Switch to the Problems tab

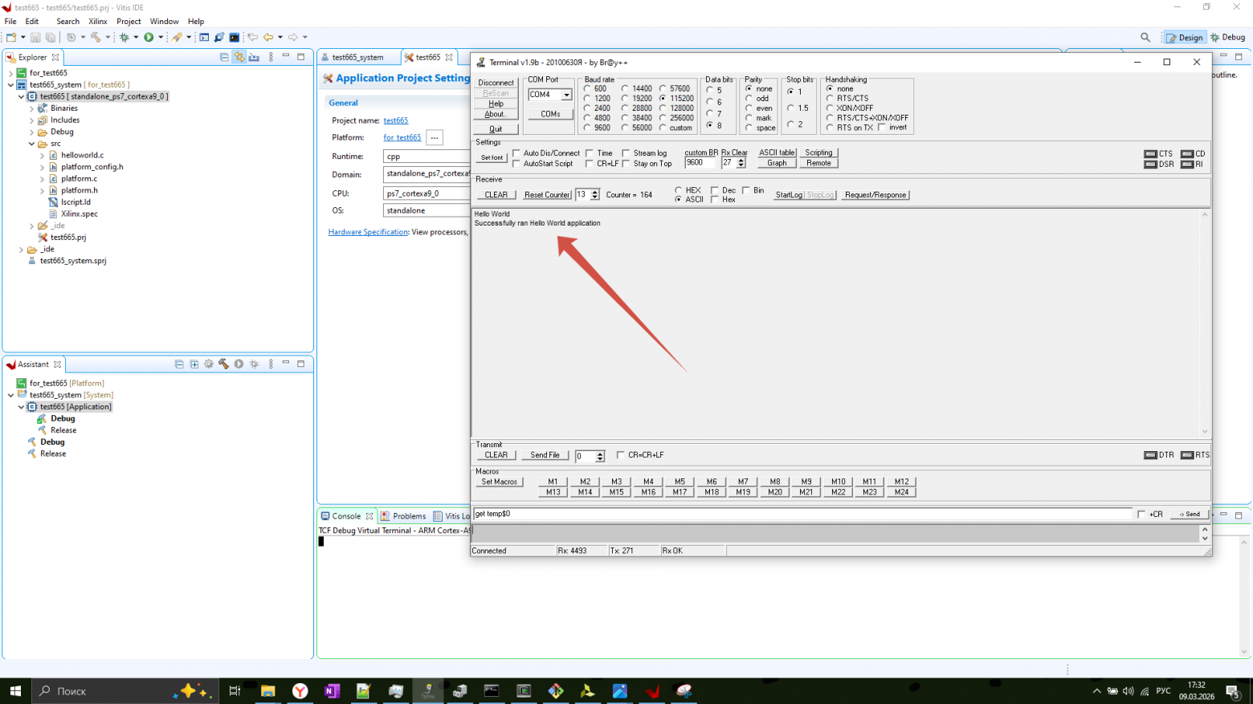pos(403,516)
